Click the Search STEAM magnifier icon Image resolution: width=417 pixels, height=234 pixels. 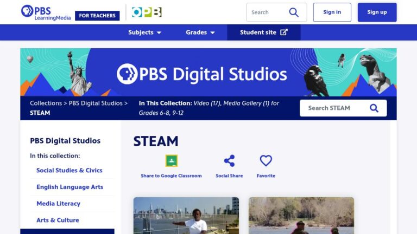click(x=374, y=108)
